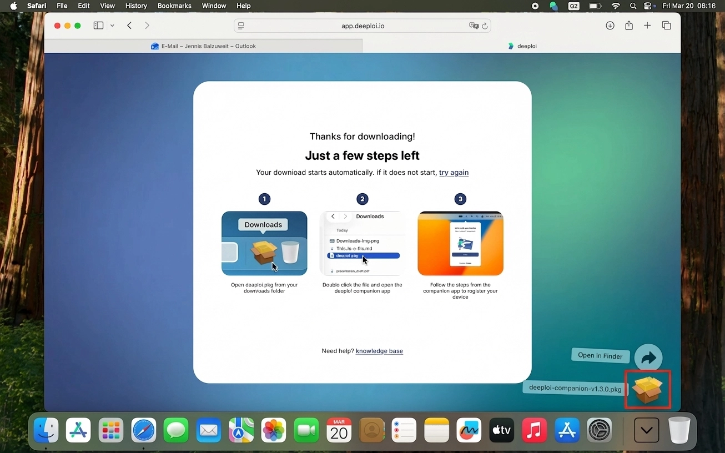Click the try again download link
The image size is (725, 453).
click(x=454, y=173)
